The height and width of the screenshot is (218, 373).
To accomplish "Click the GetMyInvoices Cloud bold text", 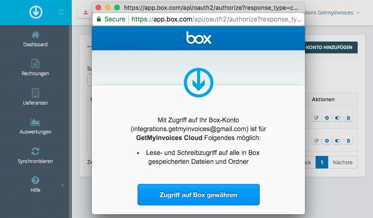I will [169, 138].
